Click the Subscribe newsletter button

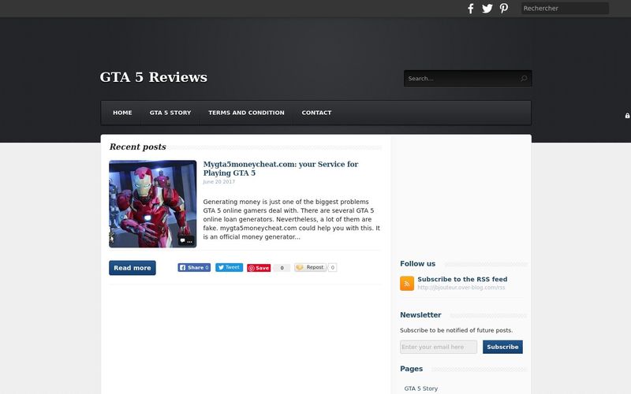[502, 347]
